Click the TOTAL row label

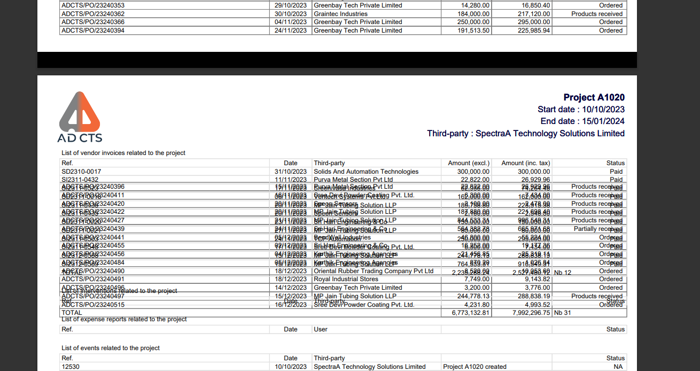coord(72,313)
